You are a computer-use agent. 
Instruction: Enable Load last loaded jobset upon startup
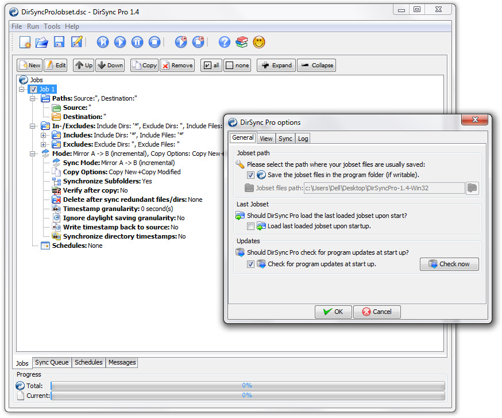pos(250,227)
